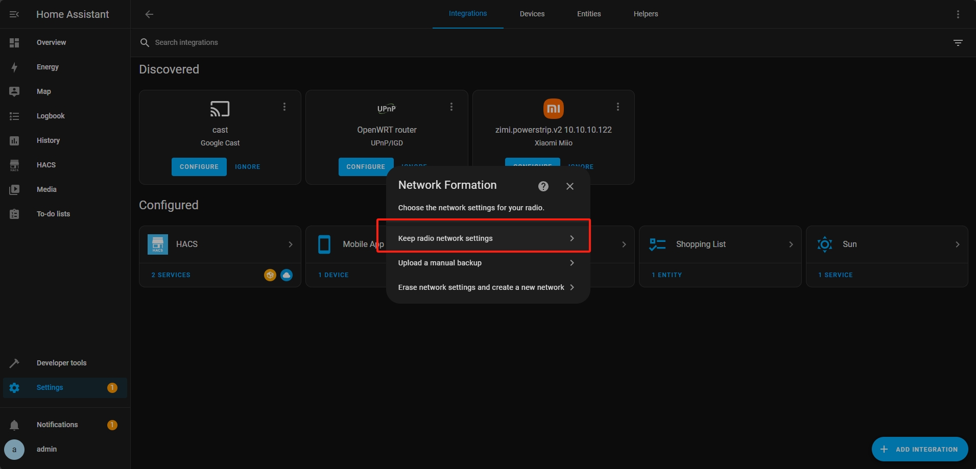976x469 pixels.
Task: Open the overflow menu on the Xiaomi Miio card
Action: (x=618, y=107)
